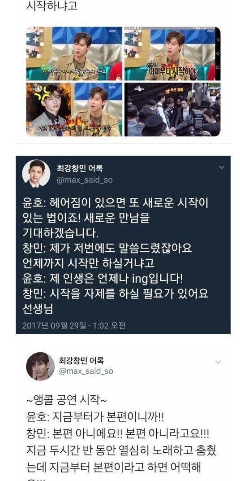Tap the Android recent apps square icon

click(218, 67)
